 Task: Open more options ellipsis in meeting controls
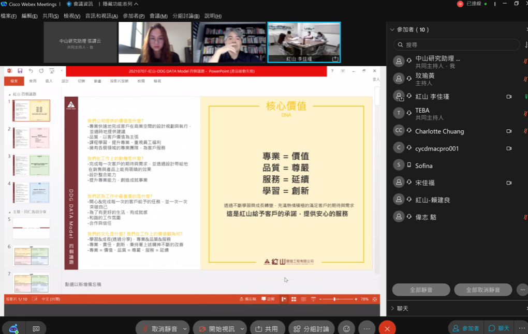(366, 329)
